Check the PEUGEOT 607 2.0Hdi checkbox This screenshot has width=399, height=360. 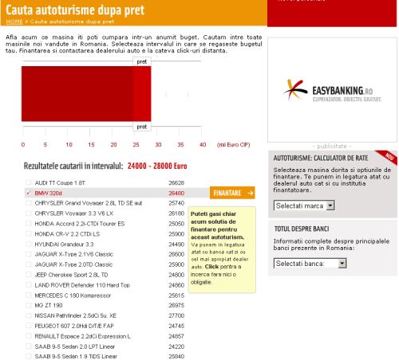(x=28, y=326)
